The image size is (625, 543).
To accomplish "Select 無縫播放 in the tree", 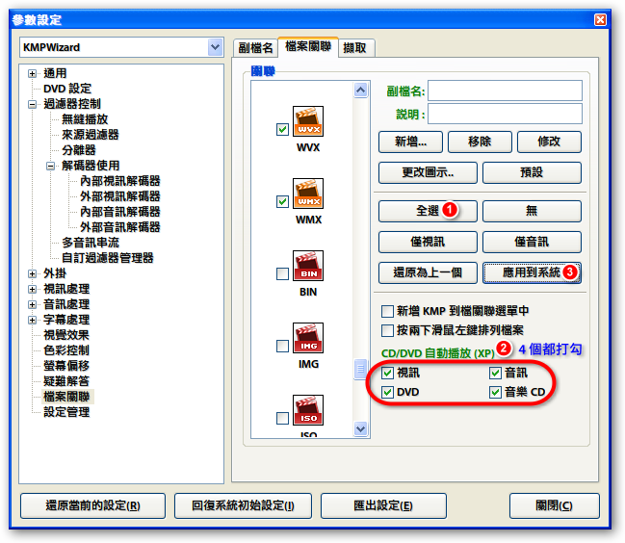I will point(85,119).
